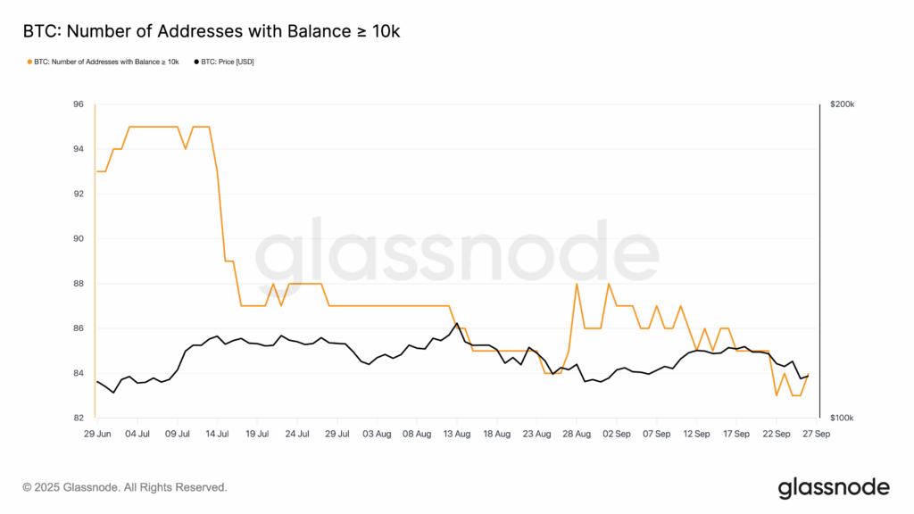The width and height of the screenshot is (914, 514).
Task: Select the '13 Aug' x-axis date label
Action: [457, 433]
